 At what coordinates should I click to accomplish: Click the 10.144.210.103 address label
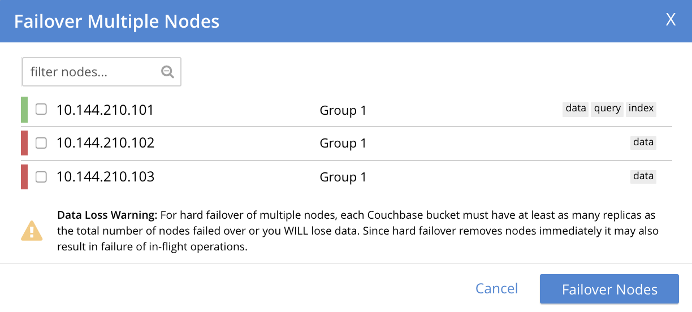[105, 177]
